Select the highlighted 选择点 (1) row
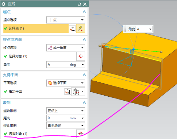This screenshot has height=139, width=177. 36,28
